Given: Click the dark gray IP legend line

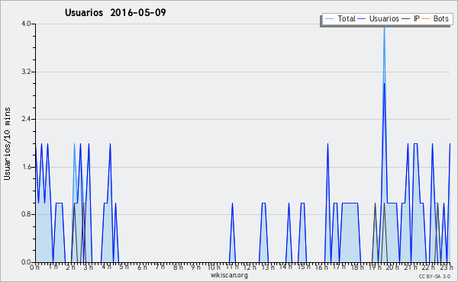Looking at the screenshot, I should pyautogui.click(x=406, y=19).
